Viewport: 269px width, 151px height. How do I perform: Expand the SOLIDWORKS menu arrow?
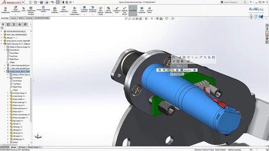[23, 2]
